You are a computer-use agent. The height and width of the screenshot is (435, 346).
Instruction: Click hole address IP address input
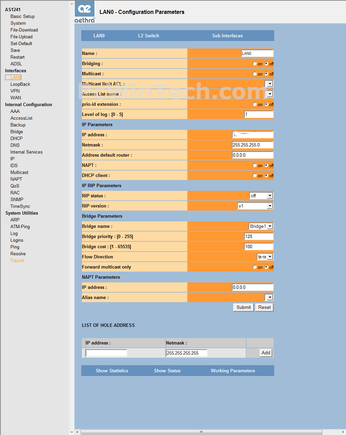pos(106,353)
